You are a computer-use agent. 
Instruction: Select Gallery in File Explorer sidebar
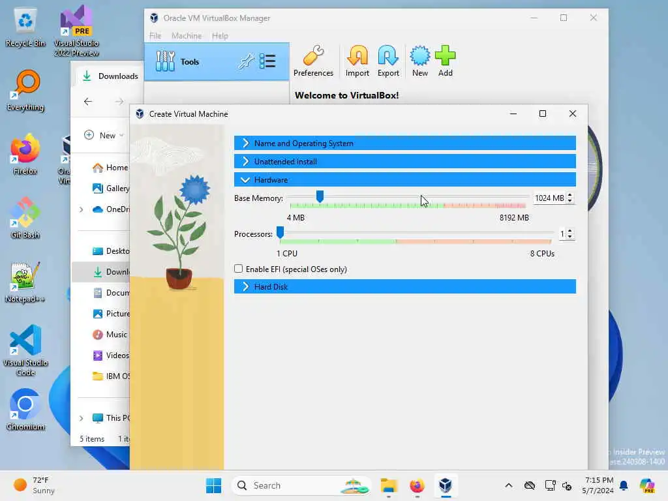point(111,189)
